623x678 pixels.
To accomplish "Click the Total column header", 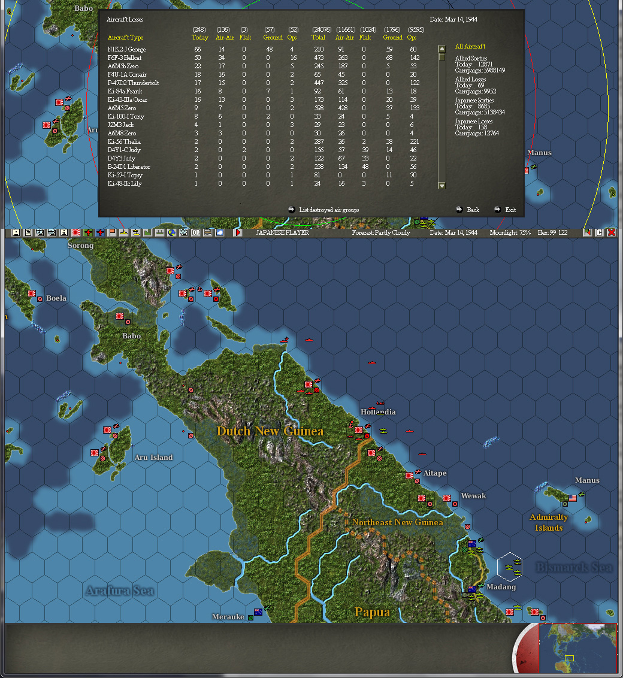I will (x=318, y=38).
